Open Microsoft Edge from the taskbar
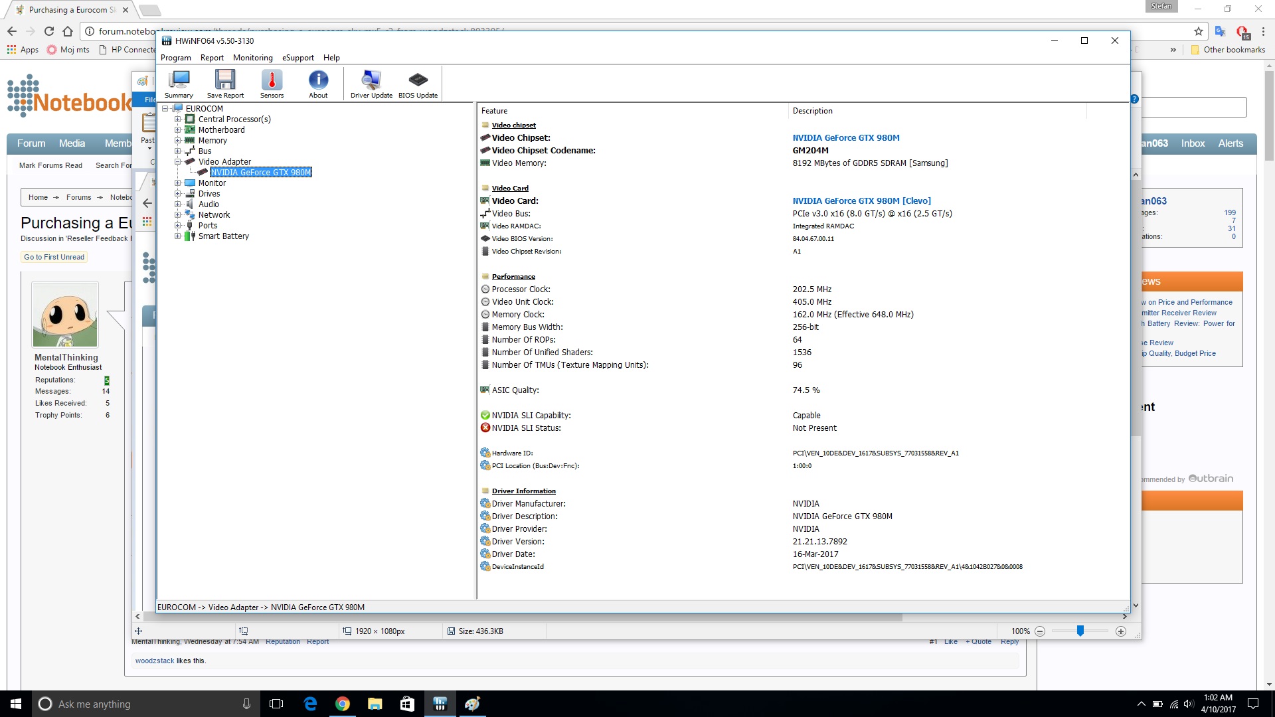Viewport: 1275px width, 717px height. click(310, 704)
